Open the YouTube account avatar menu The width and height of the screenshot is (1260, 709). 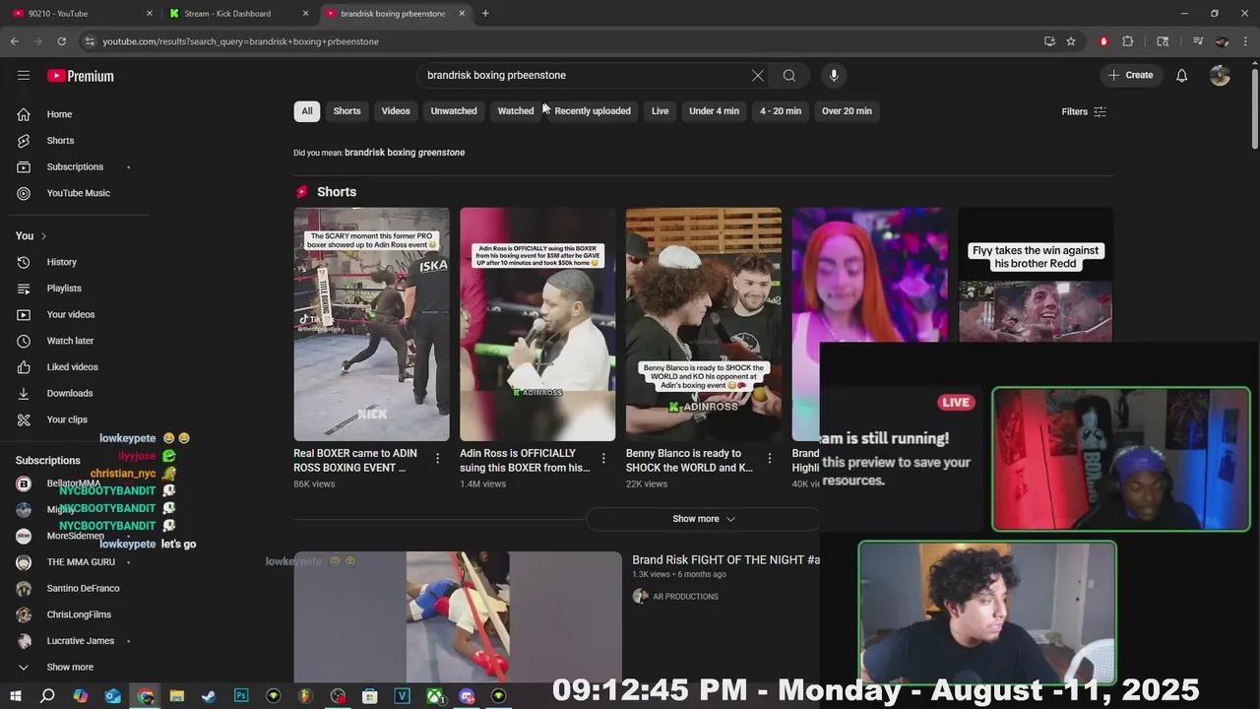1220,76
